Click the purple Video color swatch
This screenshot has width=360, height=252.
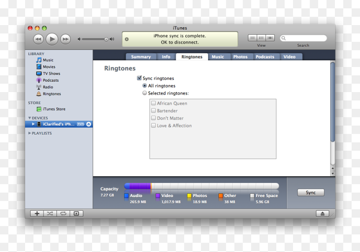click(158, 196)
